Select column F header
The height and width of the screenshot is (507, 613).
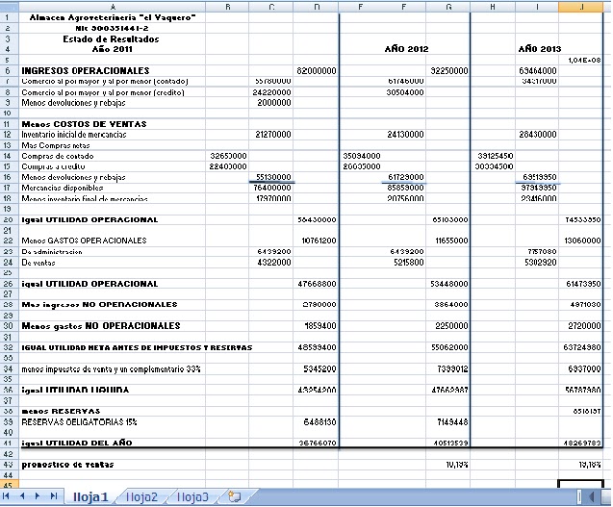click(x=403, y=7)
